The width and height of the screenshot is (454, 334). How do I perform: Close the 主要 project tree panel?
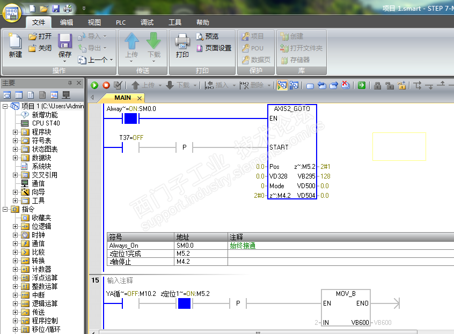coord(79,83)
